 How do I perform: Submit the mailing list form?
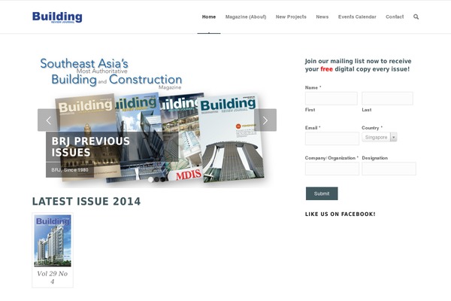coord(322,193)
